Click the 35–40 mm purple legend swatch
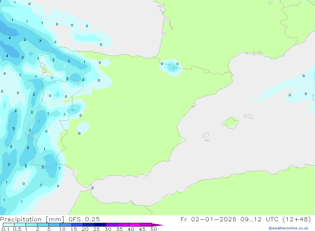The width and height of the screenshot is (315, 231). 123,225
